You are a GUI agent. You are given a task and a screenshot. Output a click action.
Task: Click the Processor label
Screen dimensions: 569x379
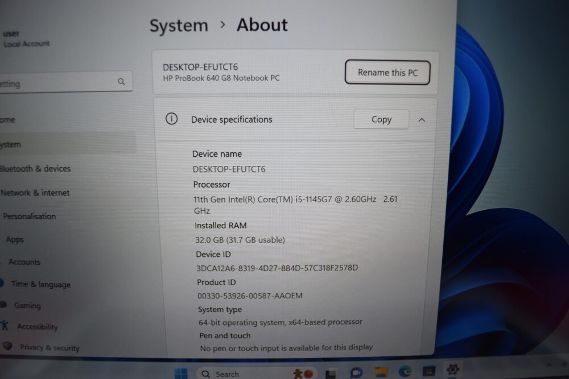click(212, 185)
